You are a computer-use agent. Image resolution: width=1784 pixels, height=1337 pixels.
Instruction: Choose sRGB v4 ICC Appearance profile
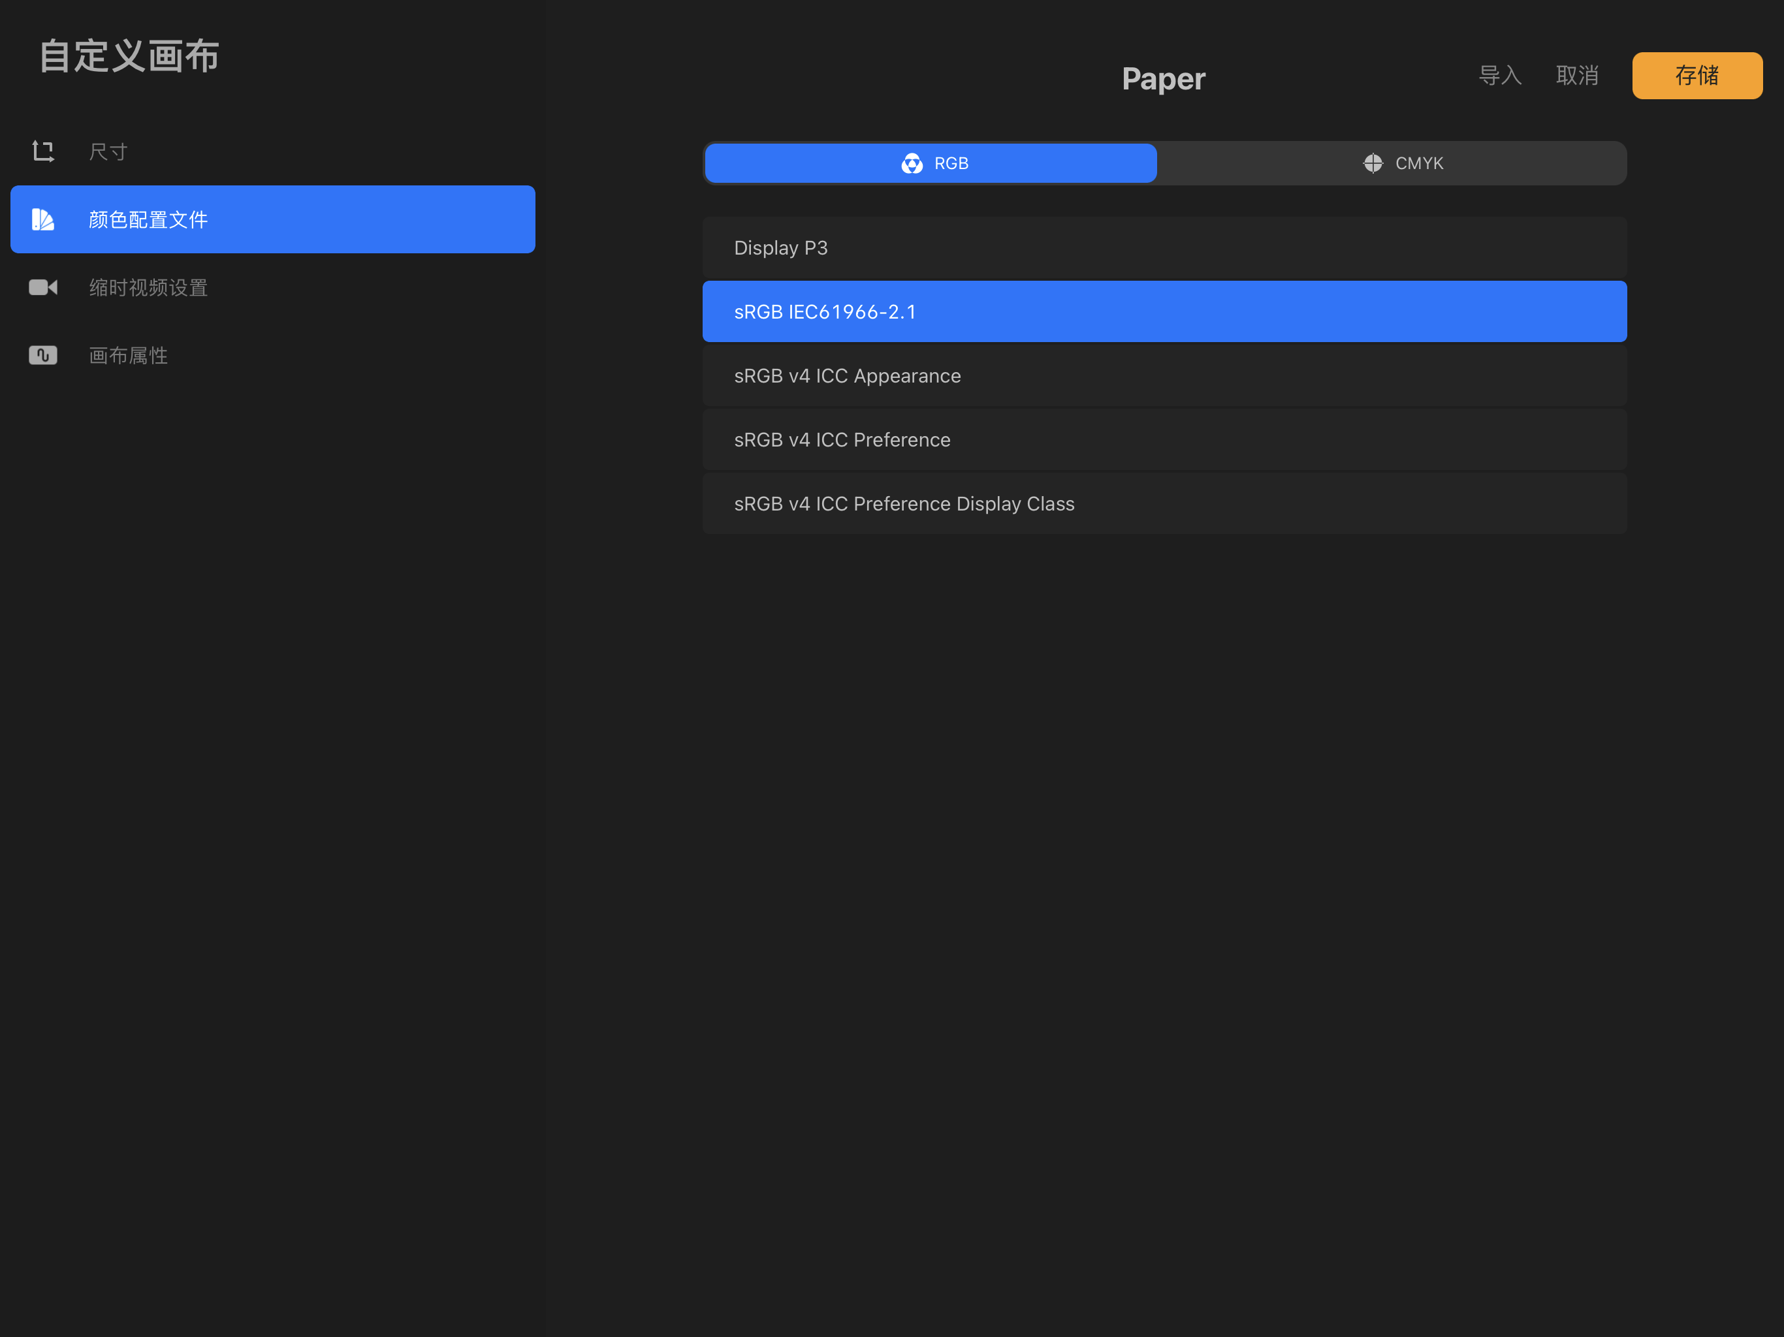(1164, 376)
